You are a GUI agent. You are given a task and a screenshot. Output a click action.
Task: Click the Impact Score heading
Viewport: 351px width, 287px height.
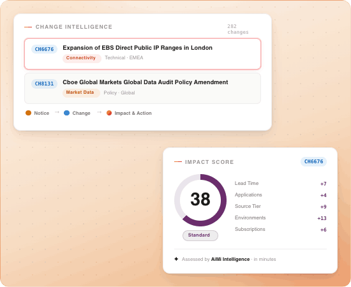click(209, 162)
